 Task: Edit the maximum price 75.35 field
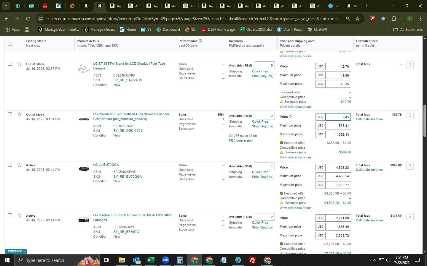(x=338, y=84)
